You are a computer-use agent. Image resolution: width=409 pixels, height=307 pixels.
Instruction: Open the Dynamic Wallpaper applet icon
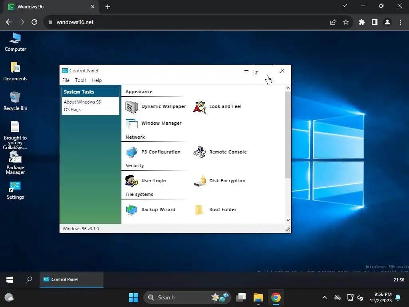(x=132, y=107)
